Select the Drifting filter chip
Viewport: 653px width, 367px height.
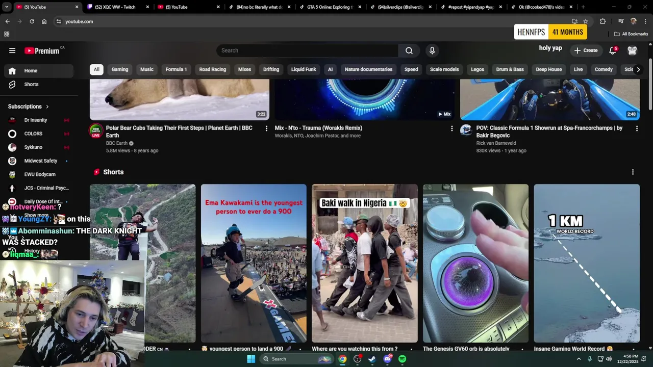click(x=271, y=69)
